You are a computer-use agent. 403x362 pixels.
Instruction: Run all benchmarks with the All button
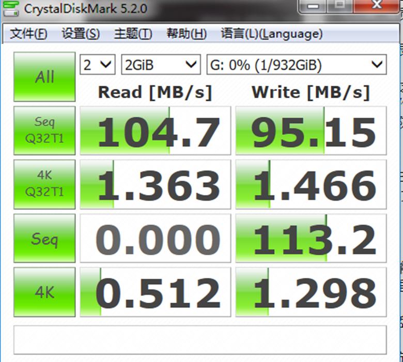coord(44,77)
